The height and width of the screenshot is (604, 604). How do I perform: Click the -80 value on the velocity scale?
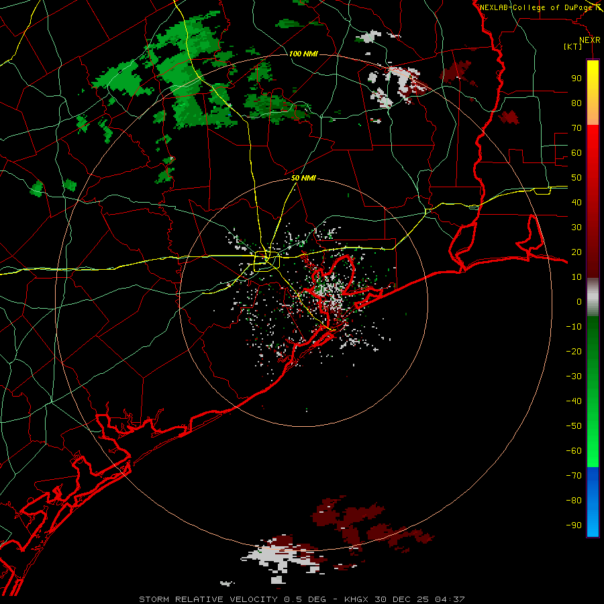(x=574, y=501)
